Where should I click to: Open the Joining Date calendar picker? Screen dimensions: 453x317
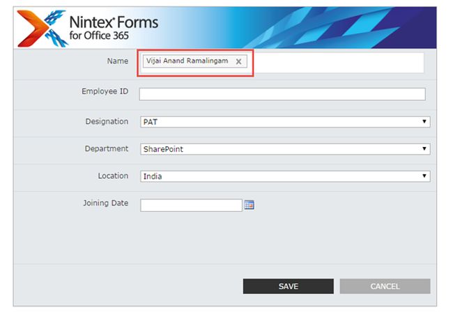click(249, 205)
